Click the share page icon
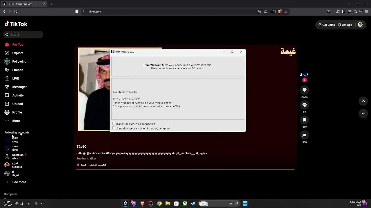 coord(272,12)
